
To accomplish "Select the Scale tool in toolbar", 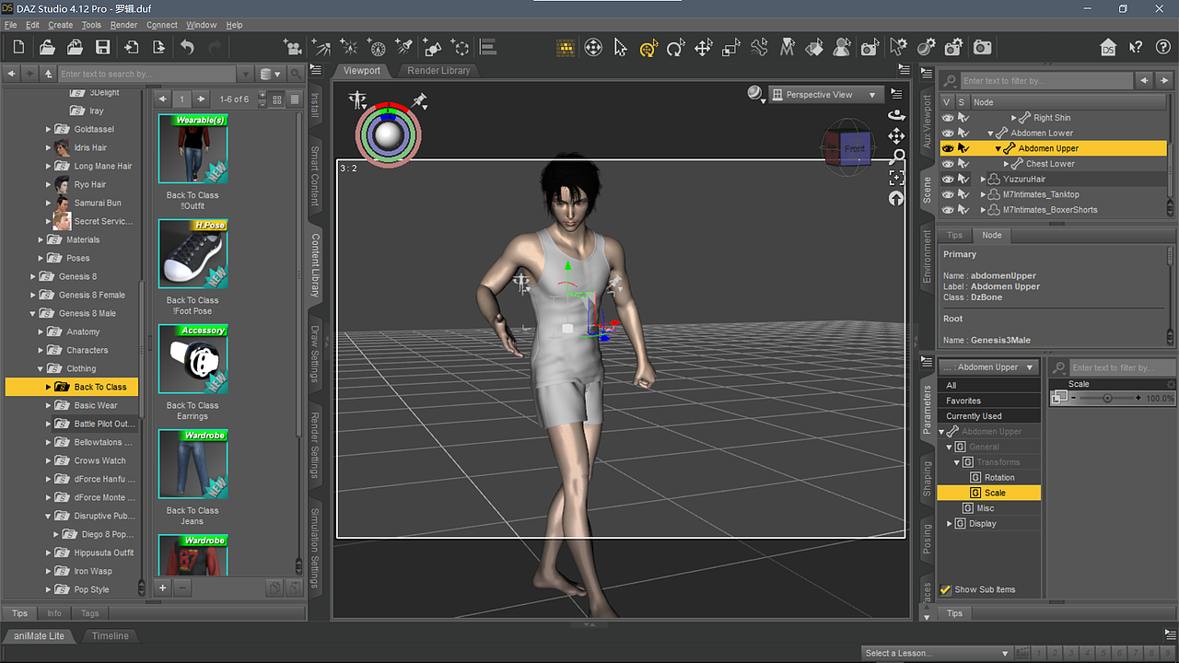I will pyautogui.click(x=731, y=47).
